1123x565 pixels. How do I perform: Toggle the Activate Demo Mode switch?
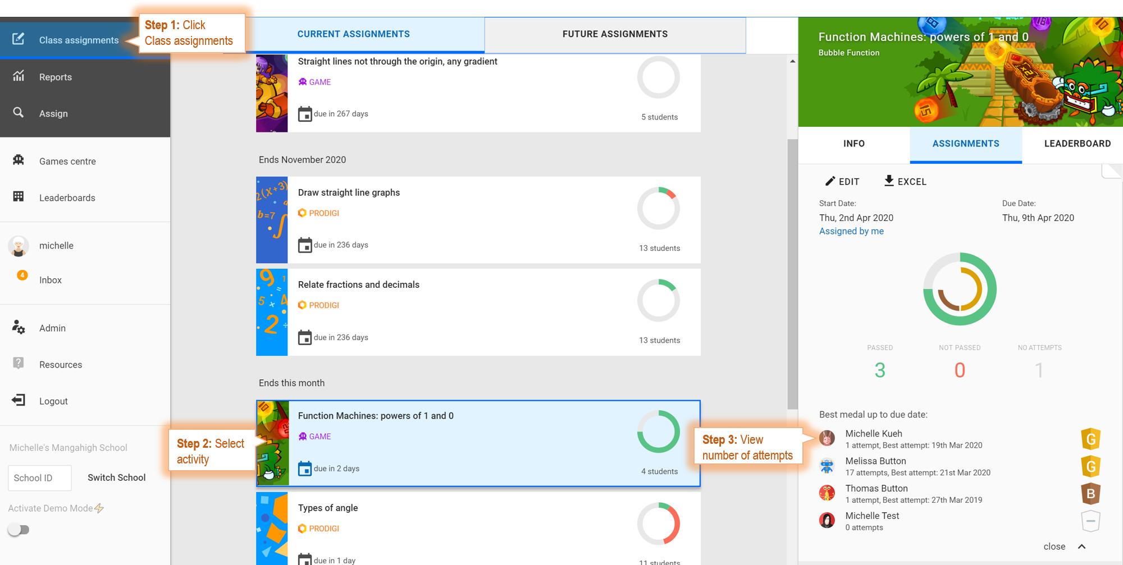(19, 530)
